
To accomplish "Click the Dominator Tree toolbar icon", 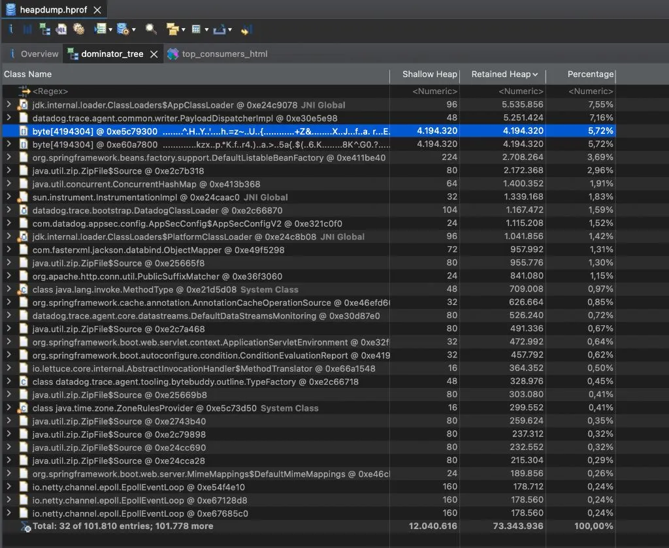I will point(44,29).
